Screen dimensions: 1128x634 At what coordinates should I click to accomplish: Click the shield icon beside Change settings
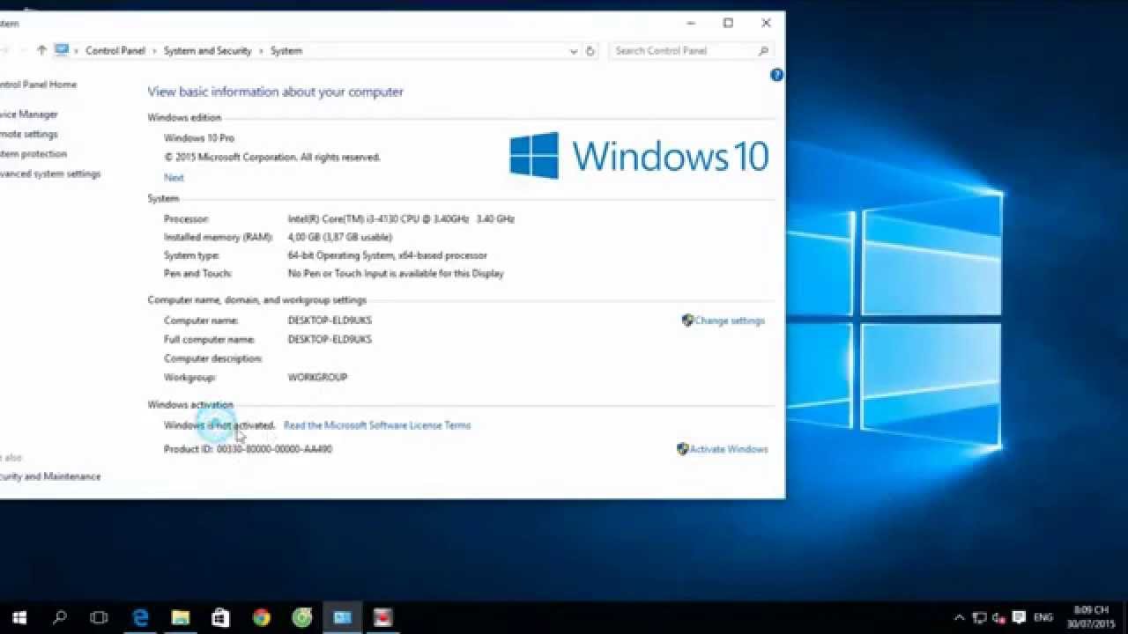click(687, 321)
